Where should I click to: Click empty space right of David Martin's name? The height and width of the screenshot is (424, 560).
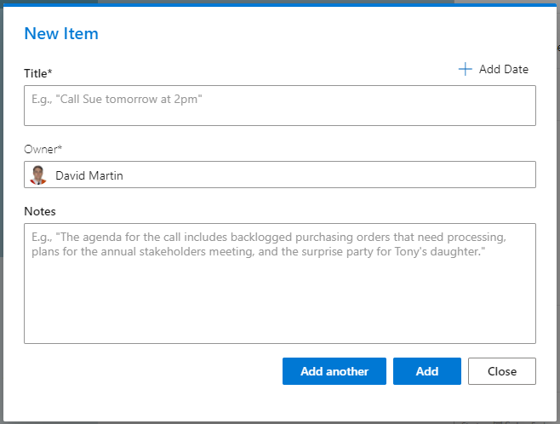point(340,175)
